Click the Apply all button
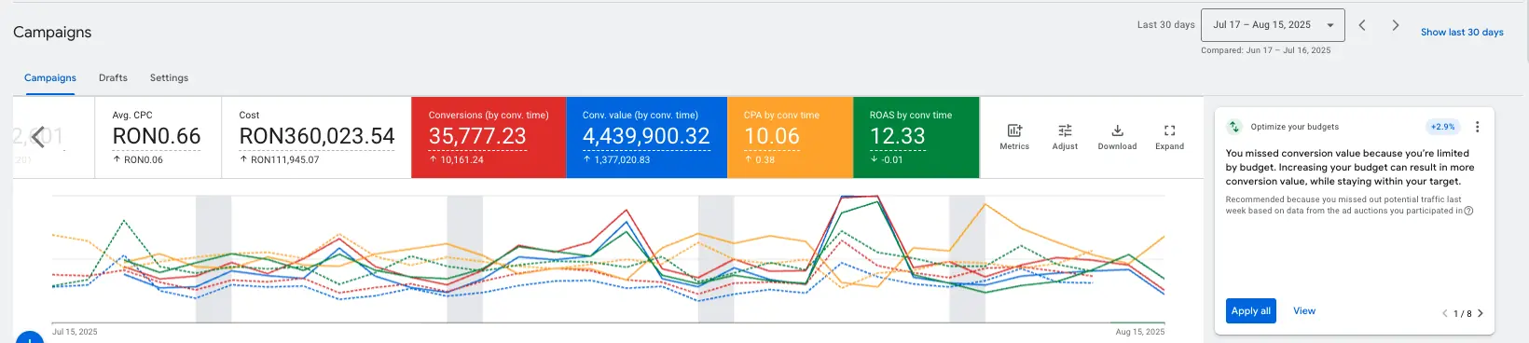 pos(1251,311)
